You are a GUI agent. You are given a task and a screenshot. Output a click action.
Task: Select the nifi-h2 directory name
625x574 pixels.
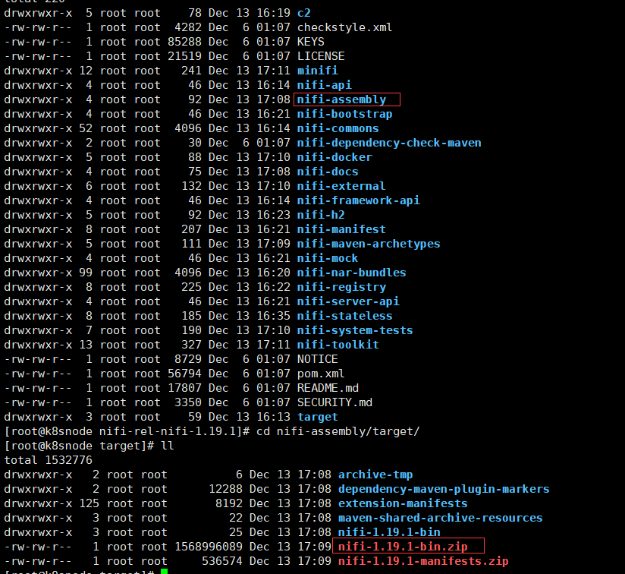pyautogui.click(x=321, y=215)
